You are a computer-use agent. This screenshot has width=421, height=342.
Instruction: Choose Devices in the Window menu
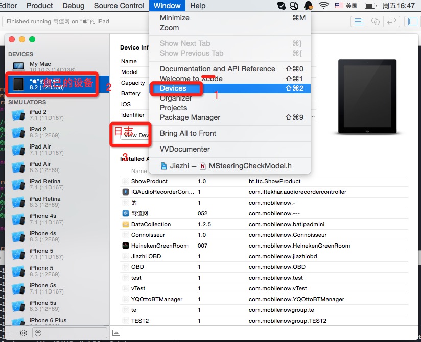click(x=230, y=88)
